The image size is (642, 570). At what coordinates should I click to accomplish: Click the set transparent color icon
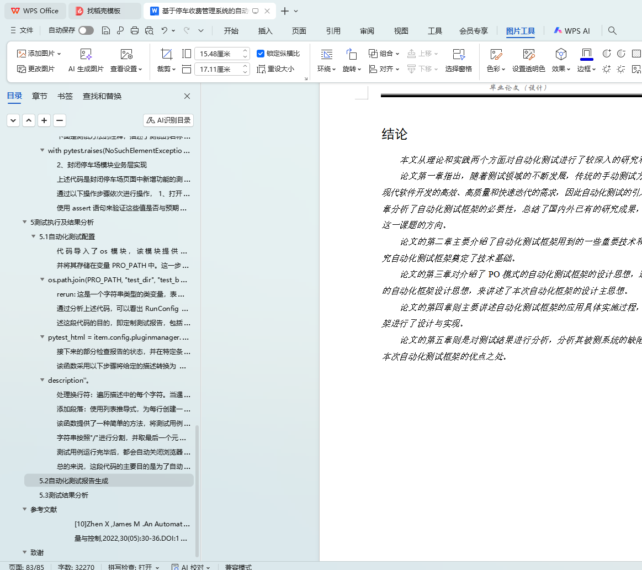(528, 54)
